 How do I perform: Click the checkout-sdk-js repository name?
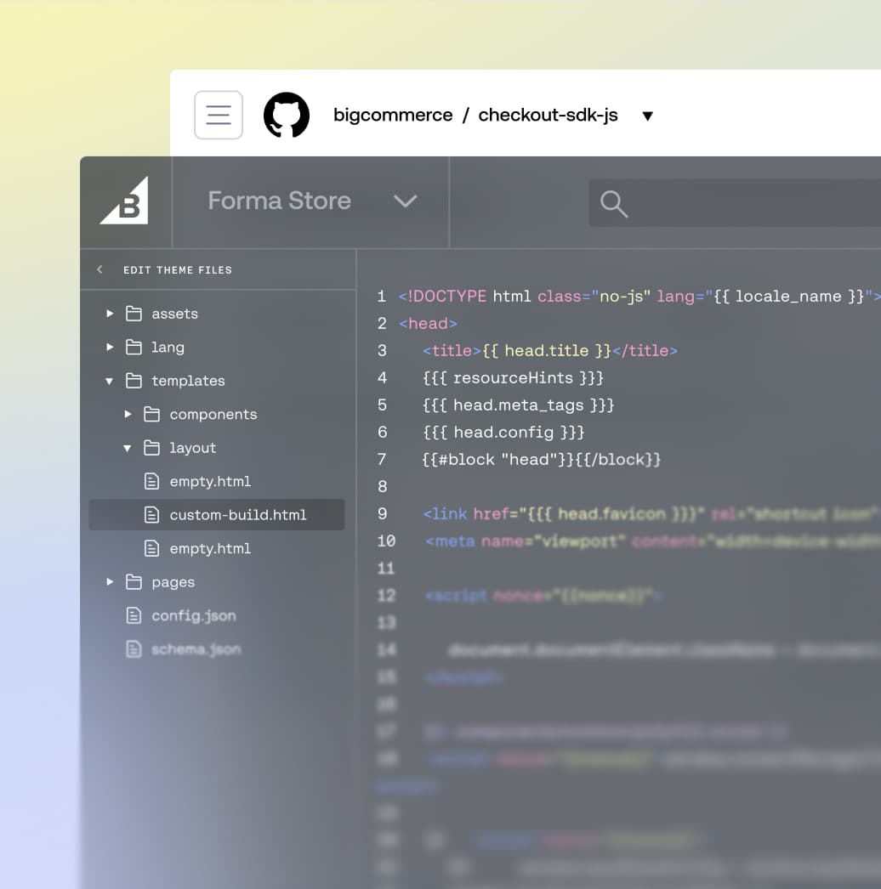[x=548, y=115]
